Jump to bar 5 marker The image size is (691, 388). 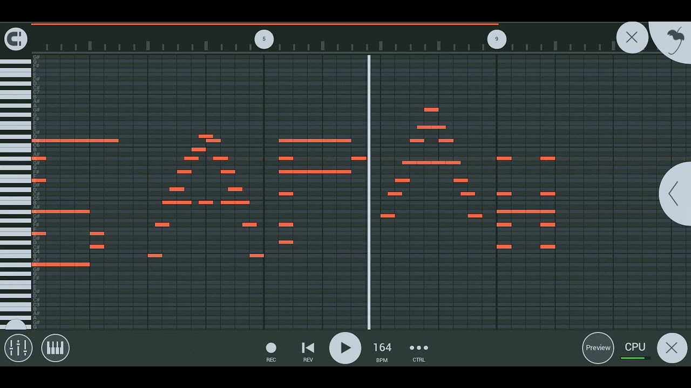coord(264,39)
